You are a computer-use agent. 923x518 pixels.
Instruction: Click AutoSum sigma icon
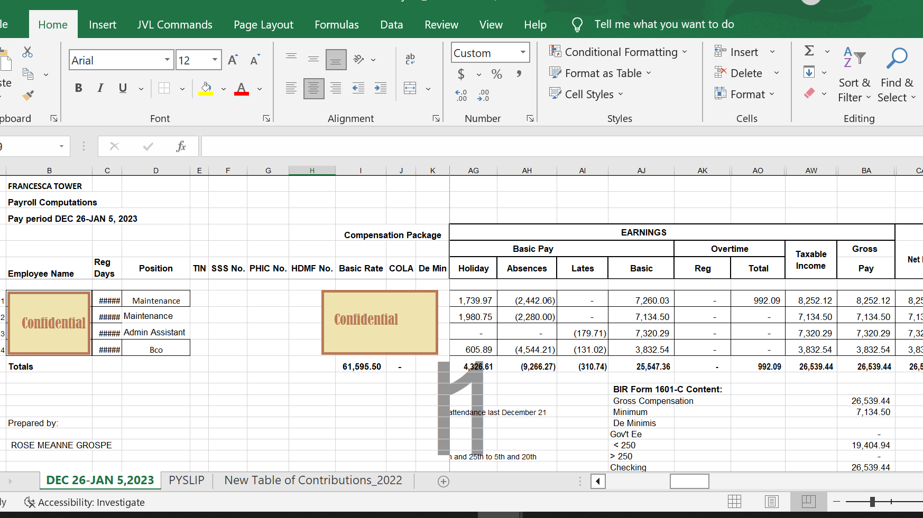[x=809, y=51]
